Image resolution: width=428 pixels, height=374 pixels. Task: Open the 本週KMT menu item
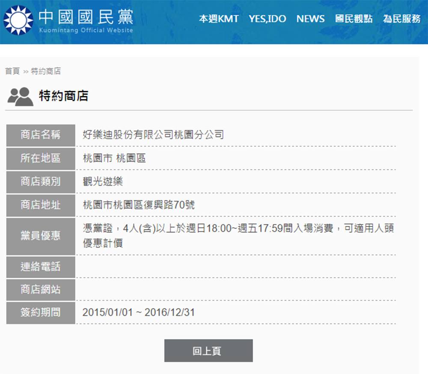219,19
